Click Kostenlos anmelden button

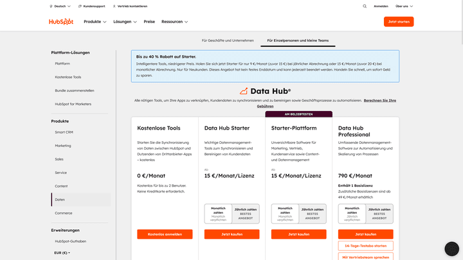pyautogui.click(x=165, y=234)
